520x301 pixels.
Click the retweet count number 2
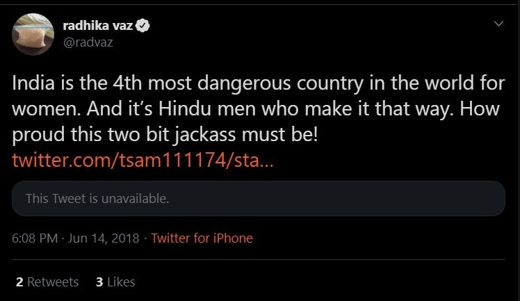(x=19, y=282)
